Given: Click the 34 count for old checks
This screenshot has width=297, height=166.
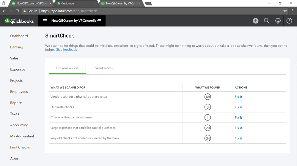Looking at the screenshot, I should 208,138.
